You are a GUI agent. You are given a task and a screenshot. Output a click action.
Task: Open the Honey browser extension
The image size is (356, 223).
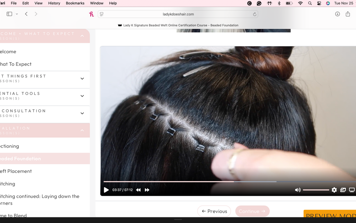click(91, 14)
